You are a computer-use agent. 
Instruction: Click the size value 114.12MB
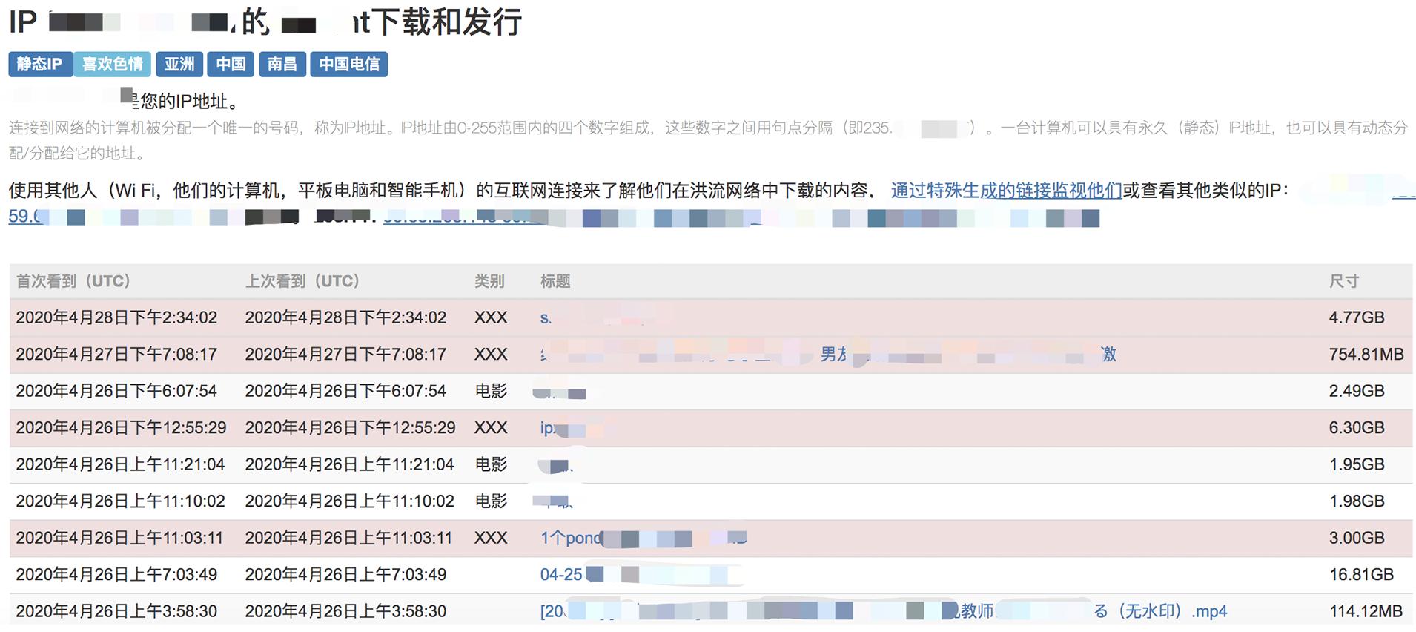click(1366, 611)
